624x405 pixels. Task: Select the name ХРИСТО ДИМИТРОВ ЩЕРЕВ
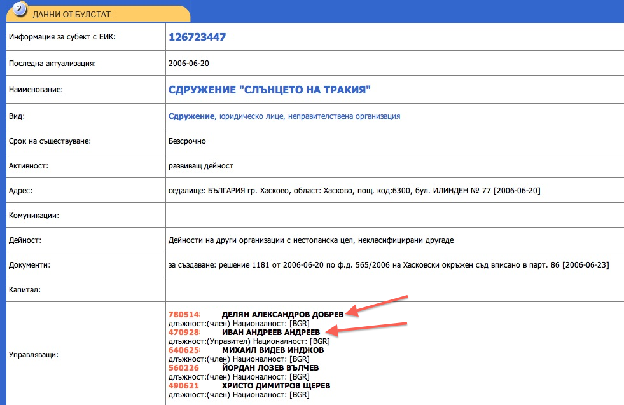pyautogui.click(x=276, y=385)
